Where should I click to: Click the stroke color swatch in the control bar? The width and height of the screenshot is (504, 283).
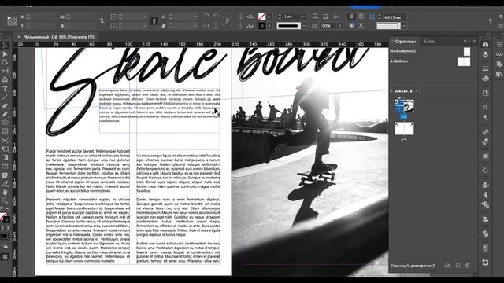pyautogui.click(x=262, y=26)
